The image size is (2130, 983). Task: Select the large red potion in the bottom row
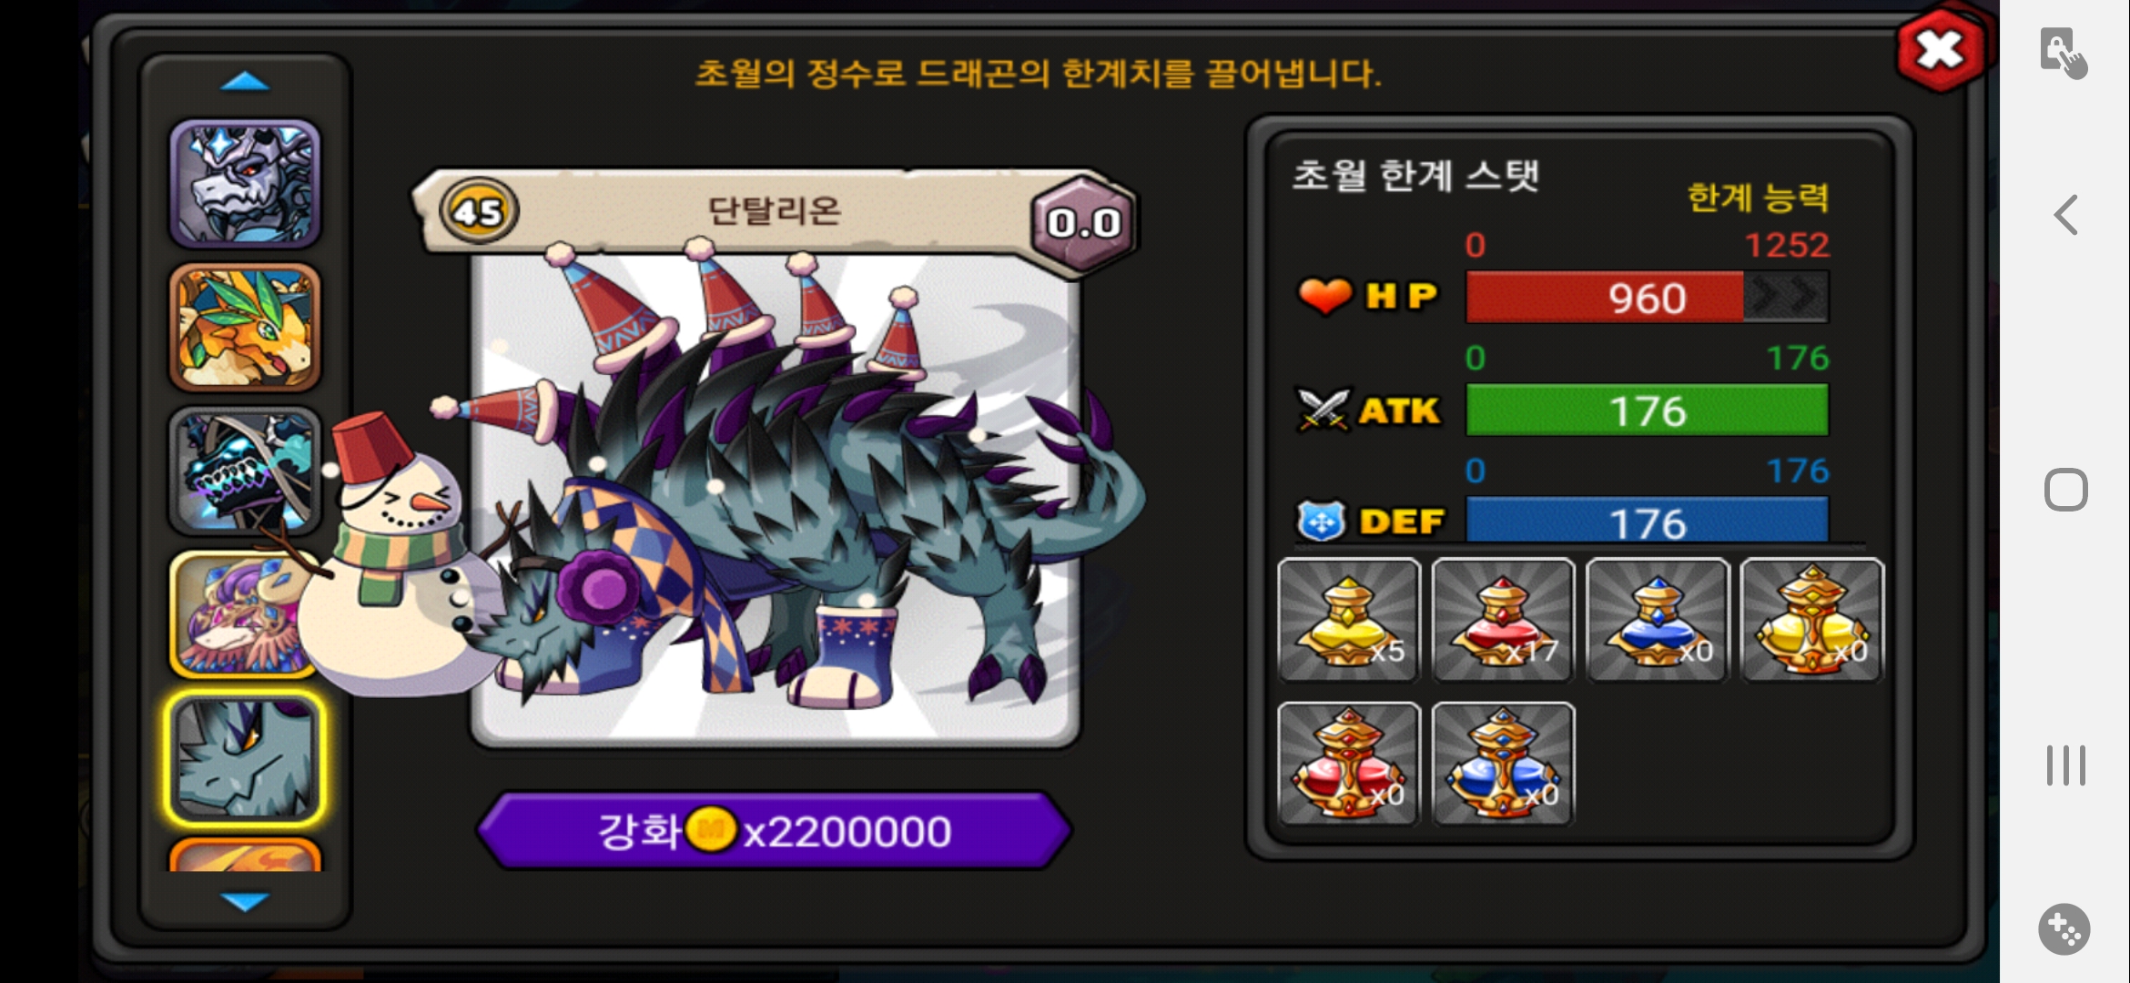click(x=1349, y=764)
